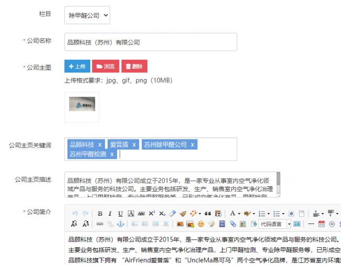Image resolution: width=341 pixels, height=265 pixels.
Task: Insert an ordered numbered list
Action: tap(262, 214)
